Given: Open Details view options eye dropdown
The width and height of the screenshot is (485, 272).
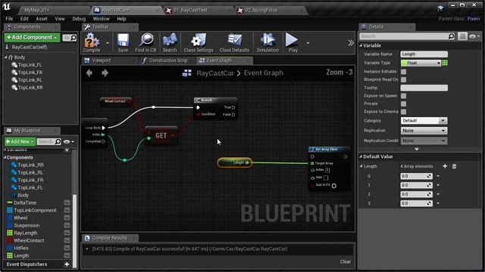Looking at the screenshot, I should [x=474, y=36].
